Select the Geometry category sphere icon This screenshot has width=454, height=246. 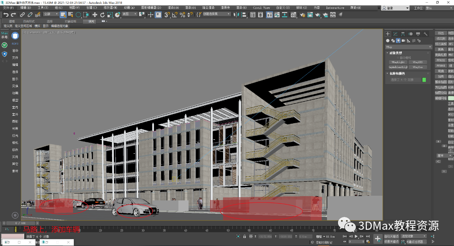(388, 41)
